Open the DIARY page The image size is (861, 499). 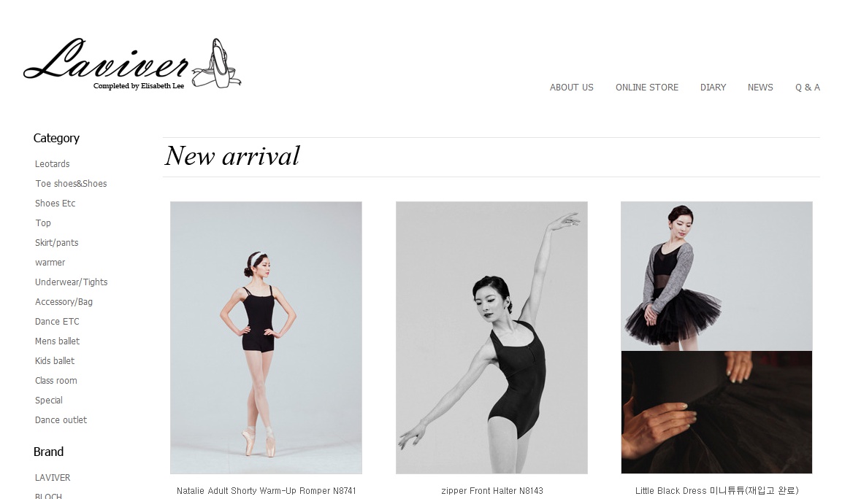[x=713, y=88]
